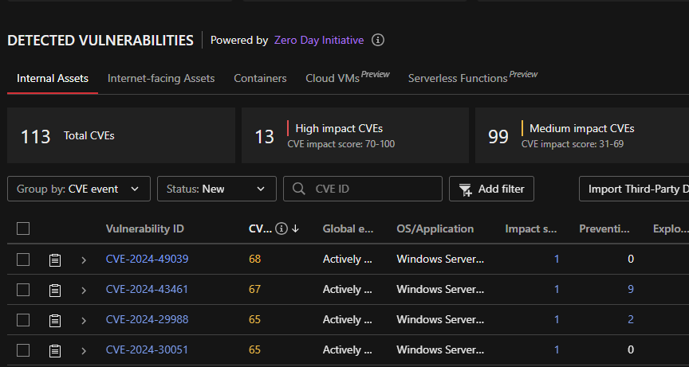This screenshot has width=689, height=367.
Task: Toggle the select-all checkbox in table header
Action: (x=23, y=229)
